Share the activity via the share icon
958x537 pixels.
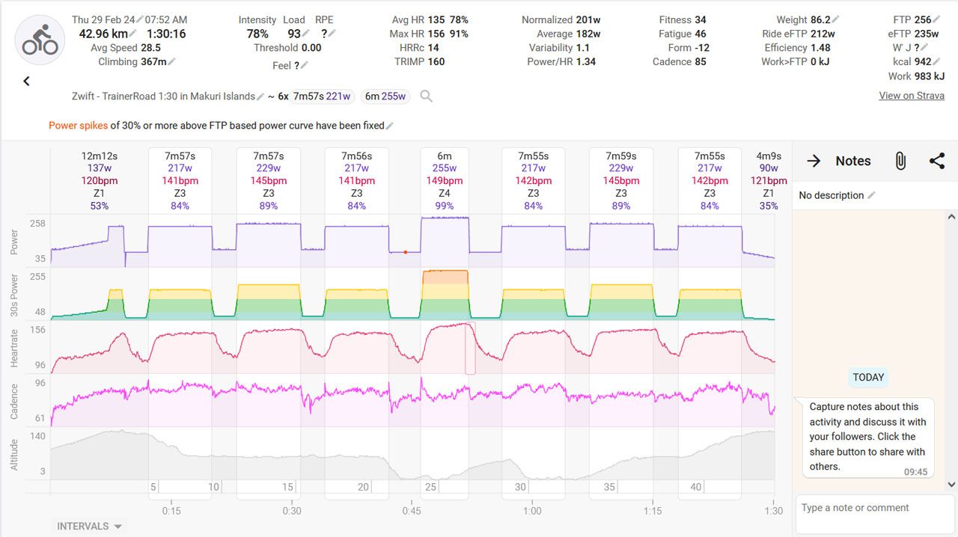[936, 161]
